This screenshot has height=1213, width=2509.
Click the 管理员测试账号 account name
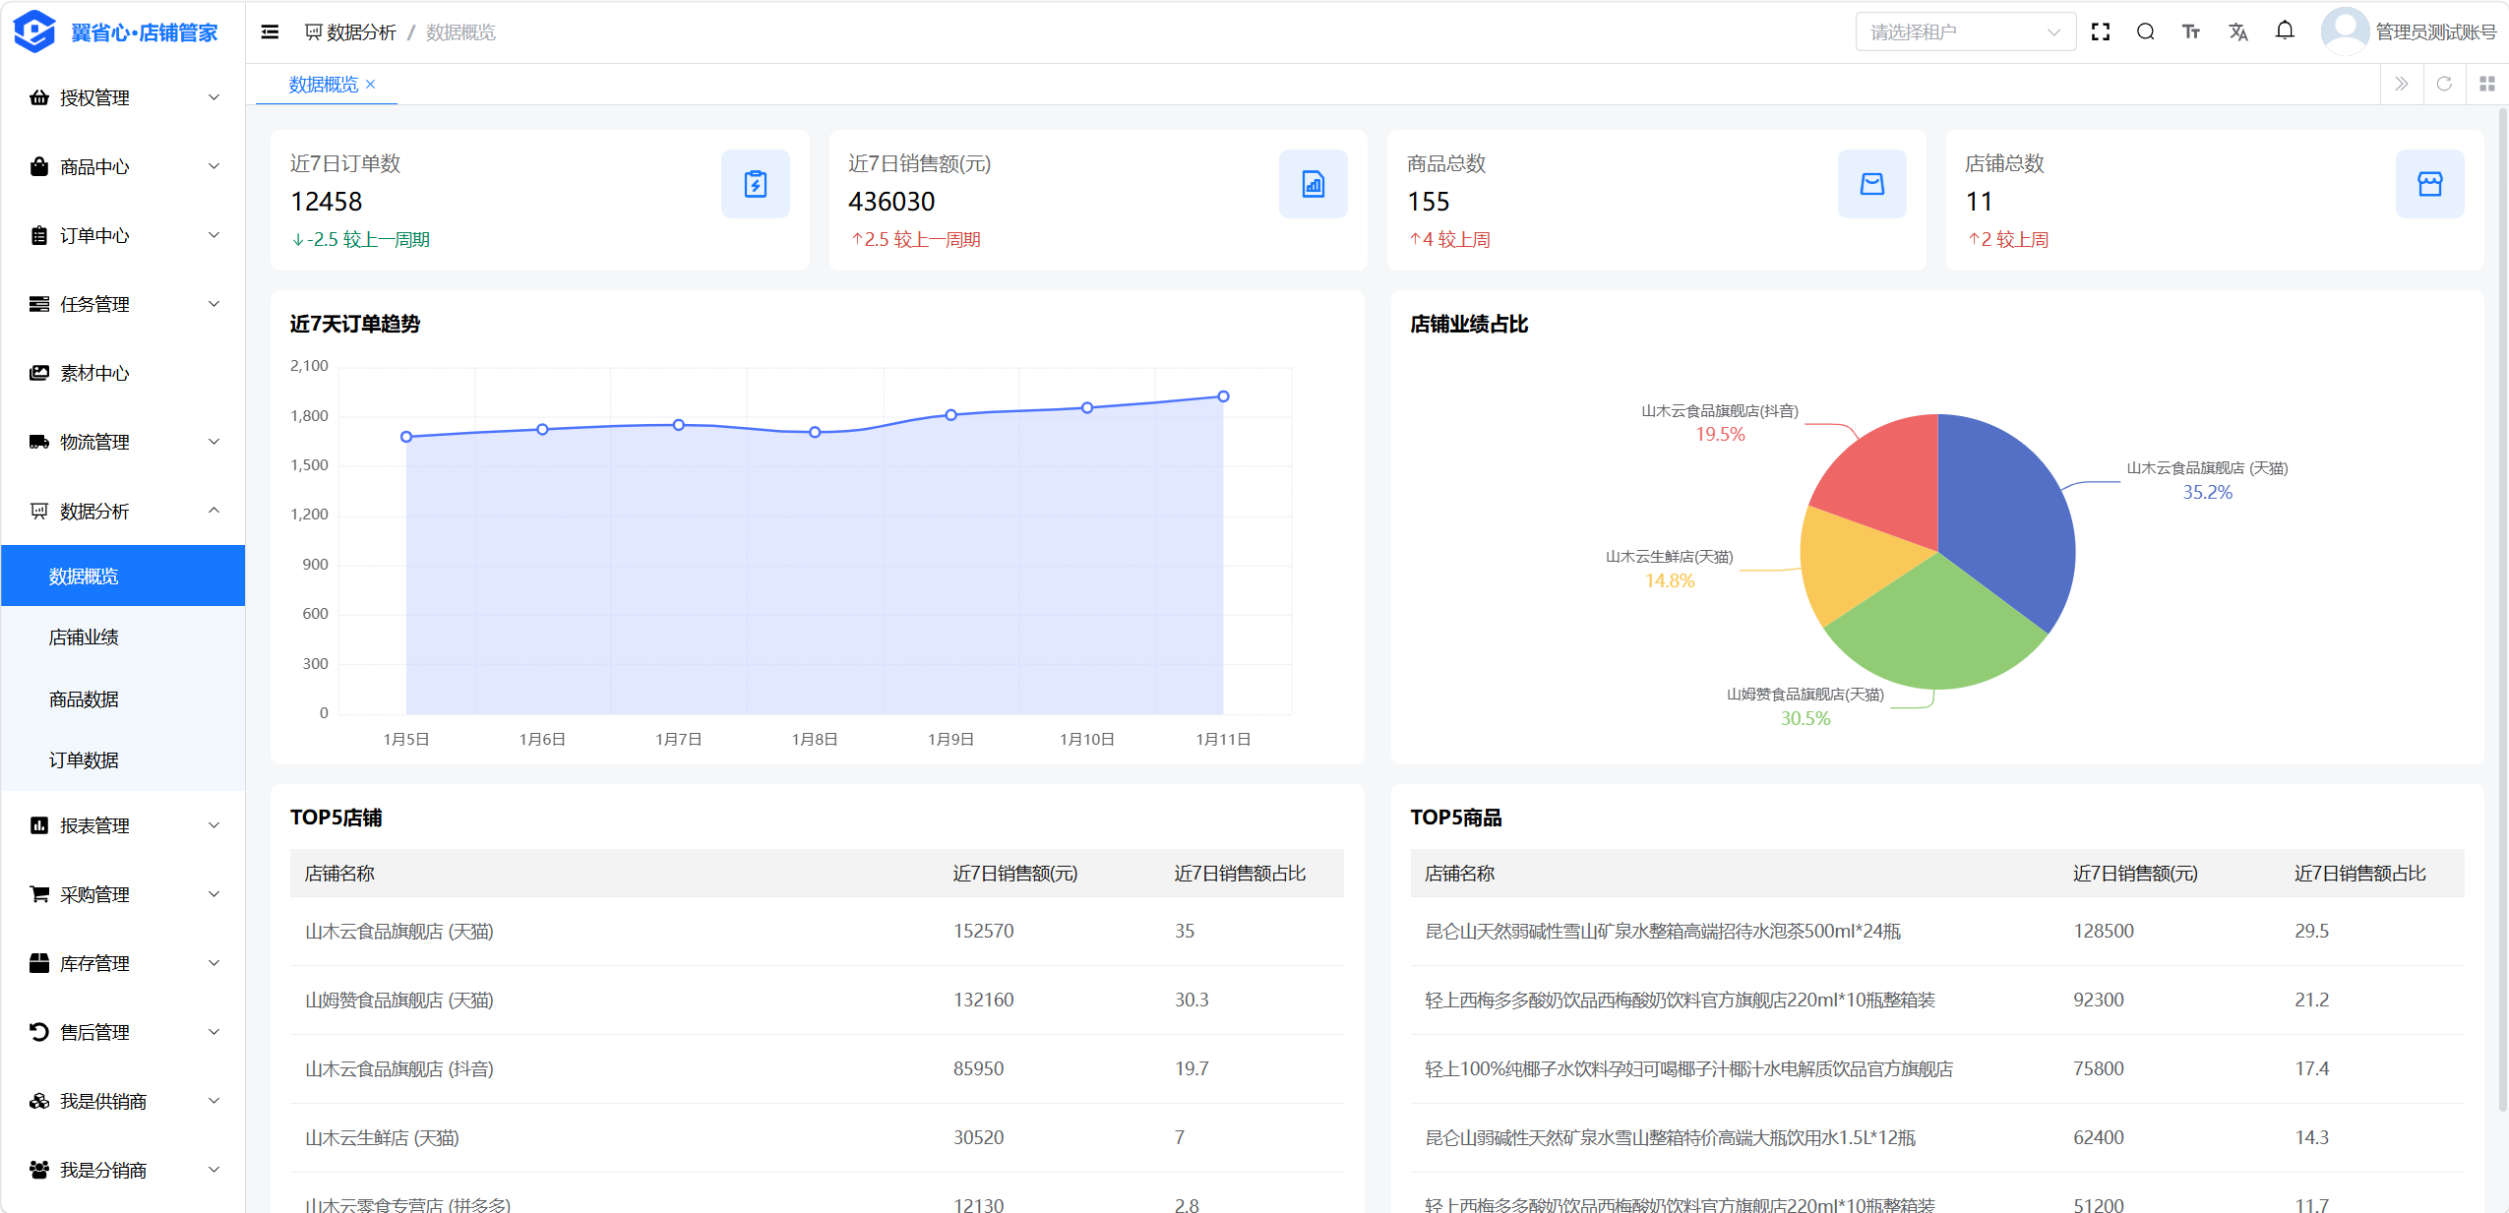(x=2436, y=31)
